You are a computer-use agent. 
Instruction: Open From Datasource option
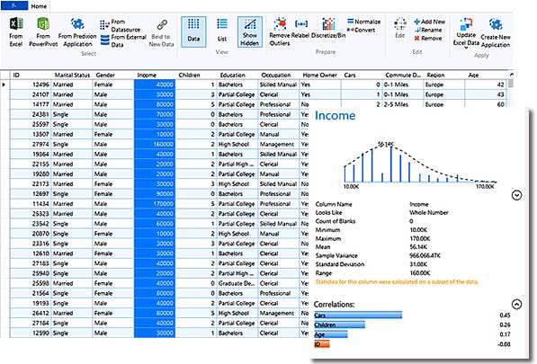tap(121, 25)
